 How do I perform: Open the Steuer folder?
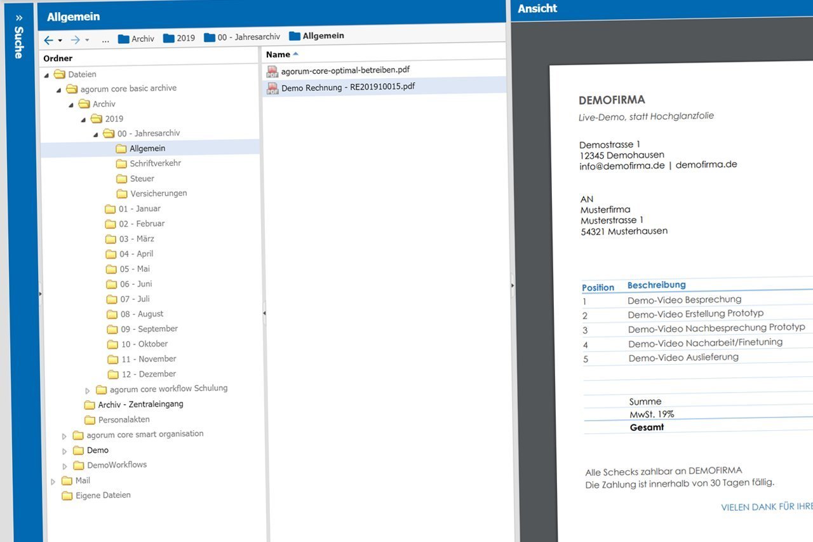tap(142, 179)
